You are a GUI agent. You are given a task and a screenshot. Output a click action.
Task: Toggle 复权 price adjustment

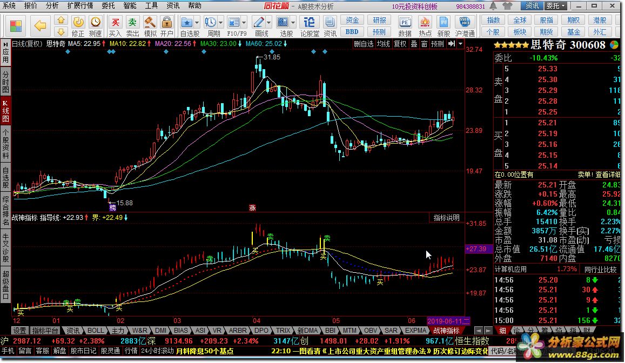[x=400, y=44]
